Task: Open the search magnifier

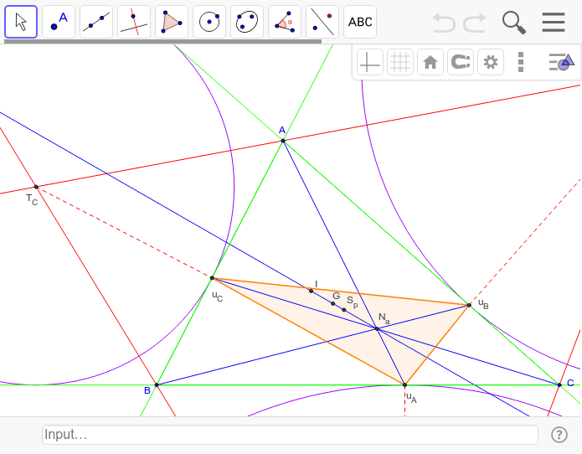Action: [514, 23]
